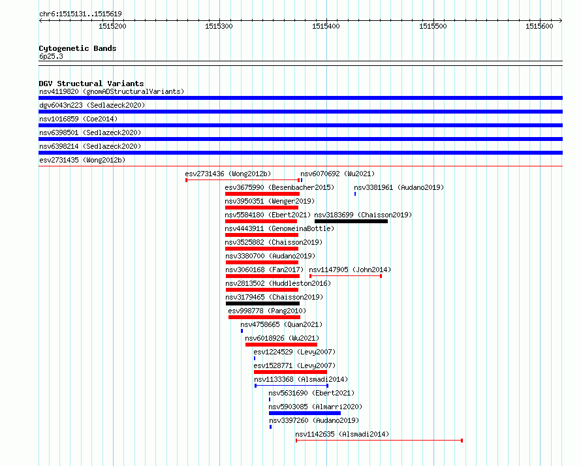Select nsv3380700 (Audano2019) label
The width and height of the screenshot is (581, 466).
(270, 256)
